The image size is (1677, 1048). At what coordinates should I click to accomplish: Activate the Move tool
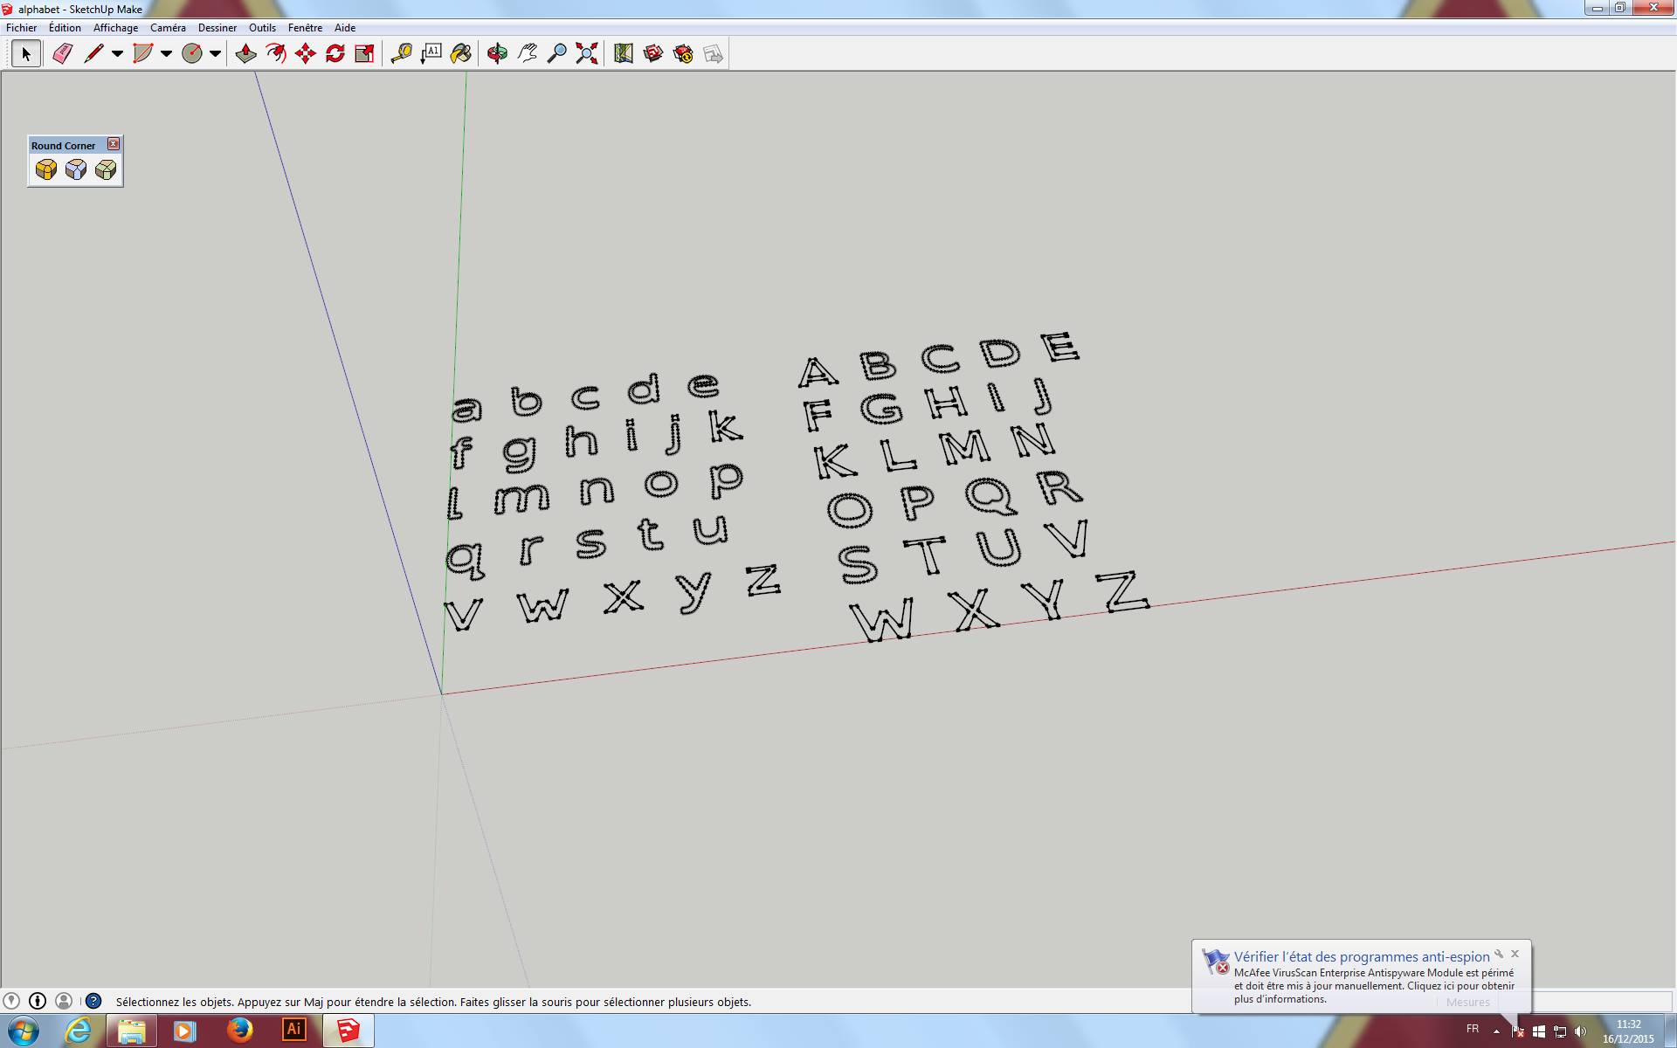305,54
